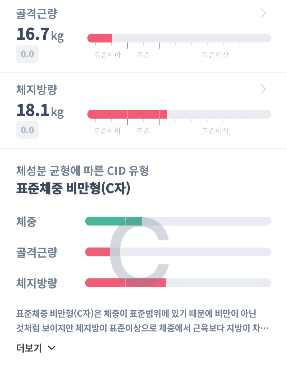This screenshot has height=370, width=287.
Task: Select the 18.1 kg body fat value
Action: (40, 111)
